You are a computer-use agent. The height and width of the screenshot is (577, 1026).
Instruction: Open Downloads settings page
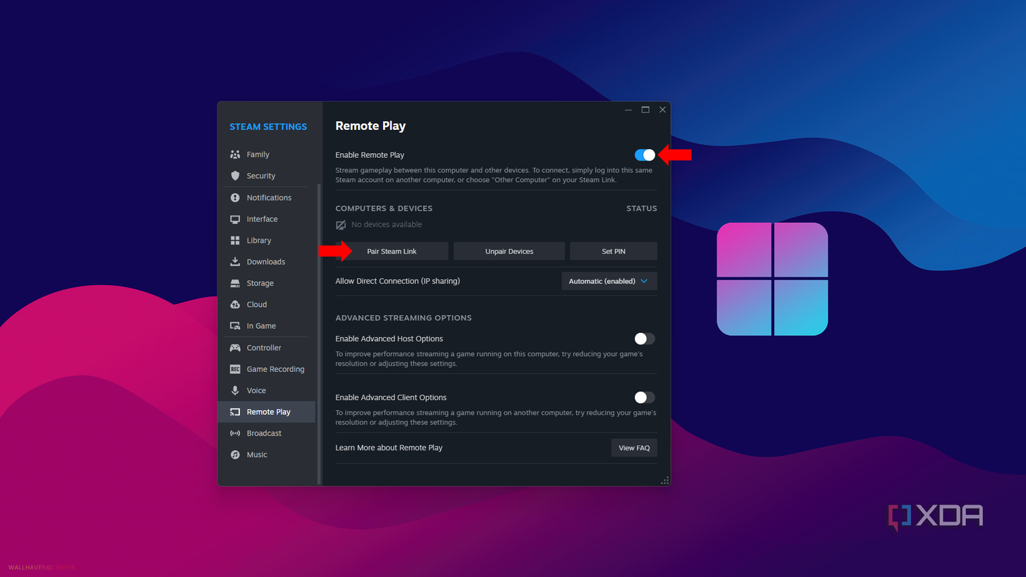267,262
